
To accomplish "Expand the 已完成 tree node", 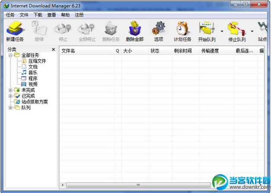I will pyautogui.click(x=10, y=96).
